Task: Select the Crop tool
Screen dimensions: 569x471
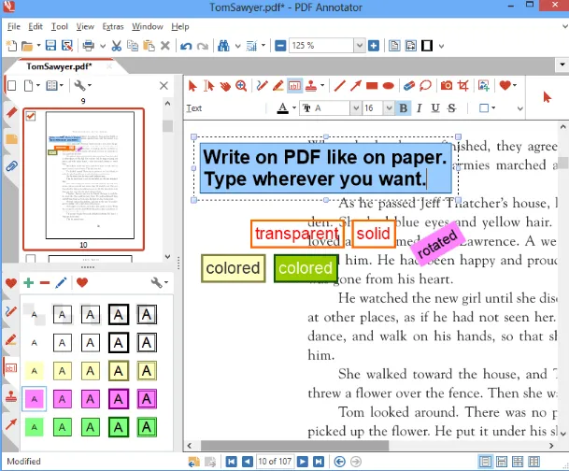Action: [x=462, y=86]
